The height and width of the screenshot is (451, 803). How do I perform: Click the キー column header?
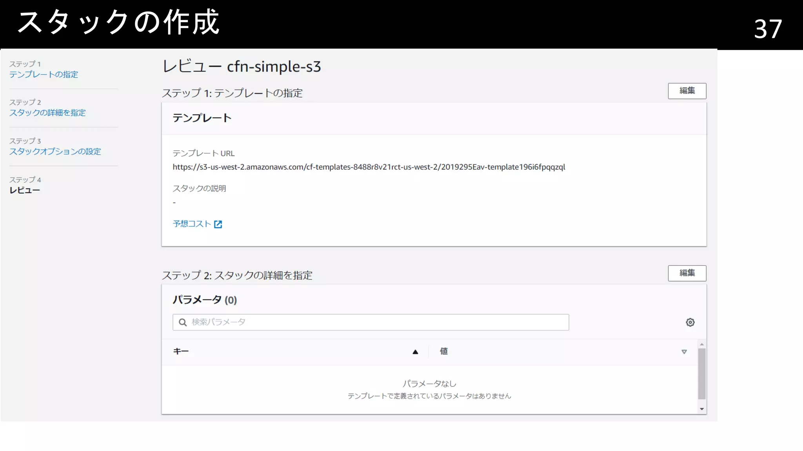(x=181, y=352)
